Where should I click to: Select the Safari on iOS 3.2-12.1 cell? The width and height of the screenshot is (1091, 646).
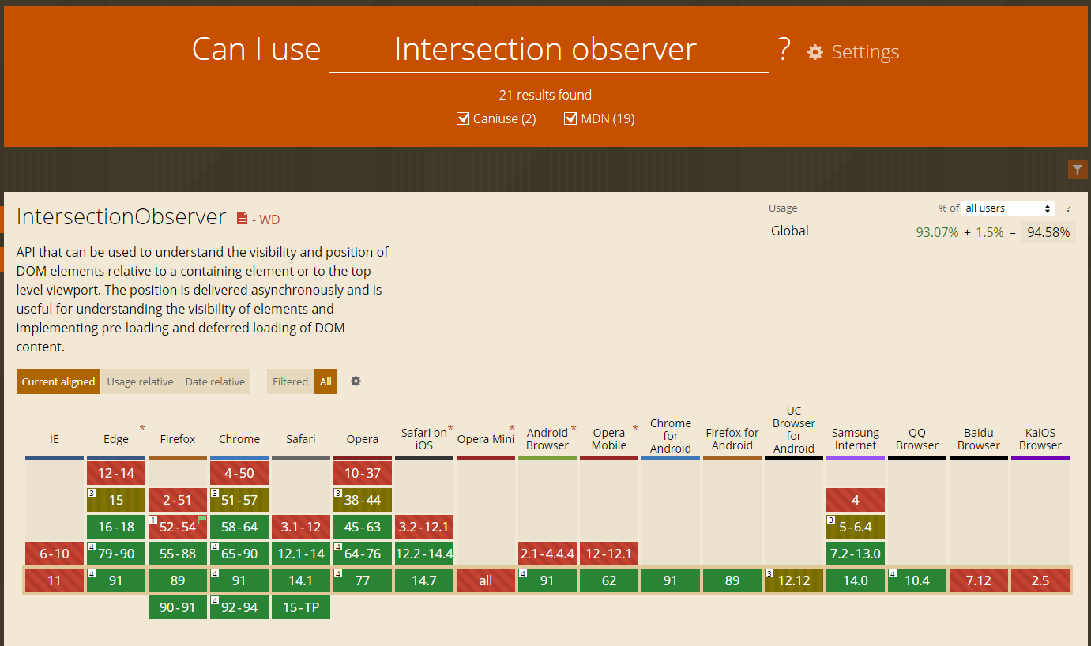tap(424, 527)
